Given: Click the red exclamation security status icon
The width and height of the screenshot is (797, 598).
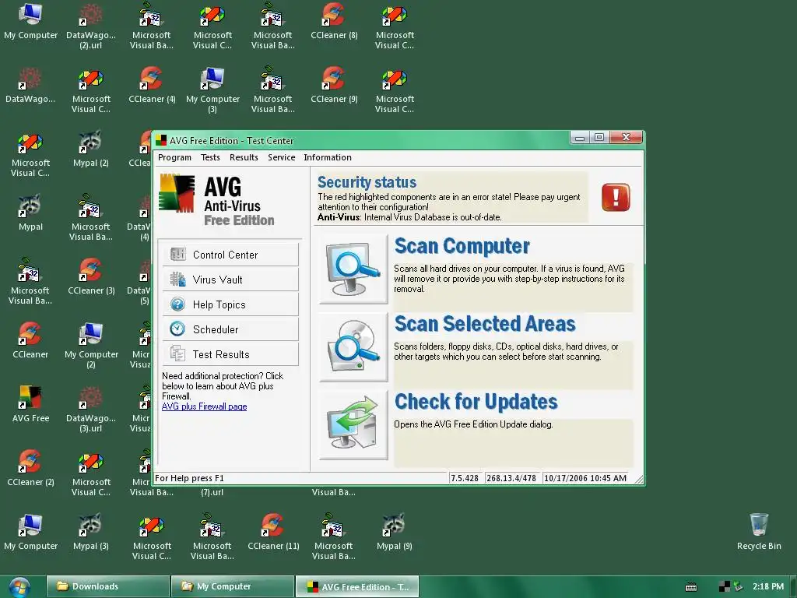Looking at the screenshot, I should click(x=616, y=197).
